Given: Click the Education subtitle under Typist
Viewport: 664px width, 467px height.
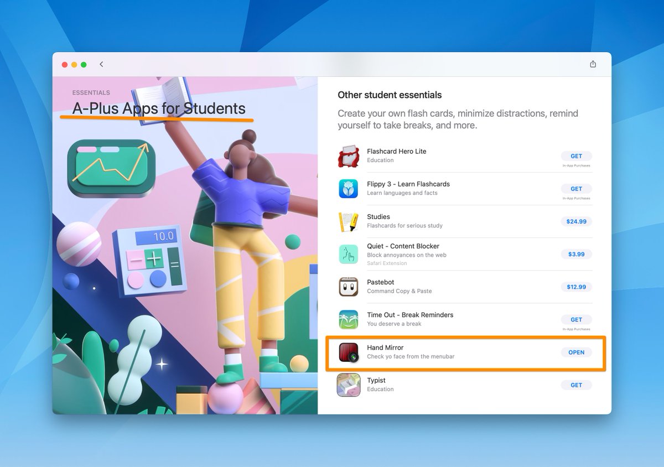Looking at the screenshot, I should pyautogui.click(x=380, y=389).
